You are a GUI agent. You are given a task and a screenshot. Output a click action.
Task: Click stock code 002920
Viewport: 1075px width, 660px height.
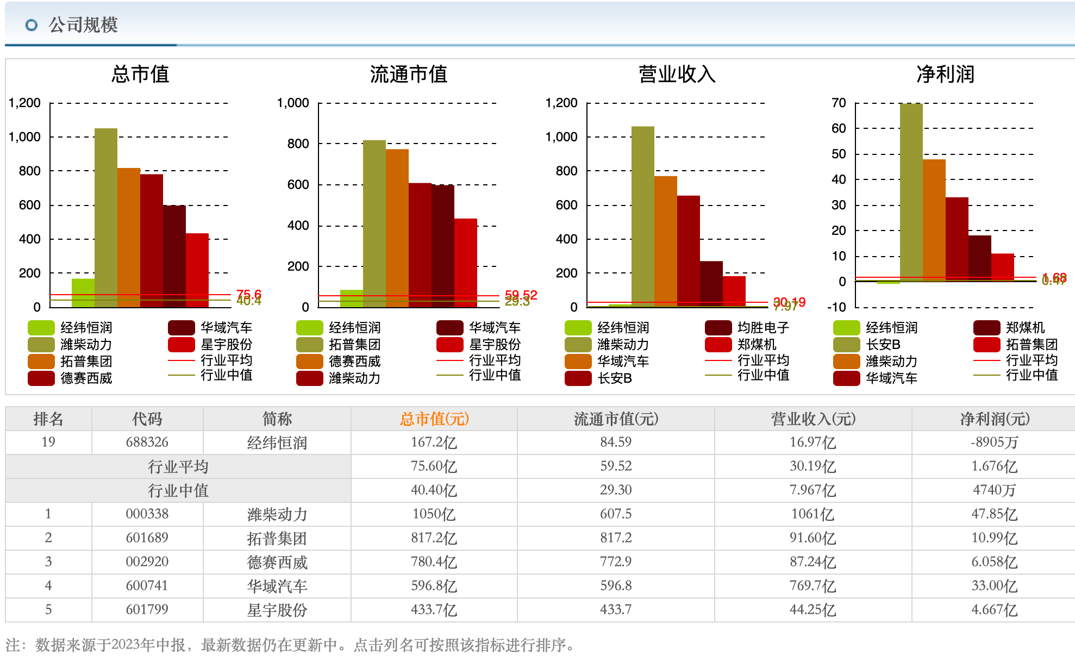click(147, 562)
